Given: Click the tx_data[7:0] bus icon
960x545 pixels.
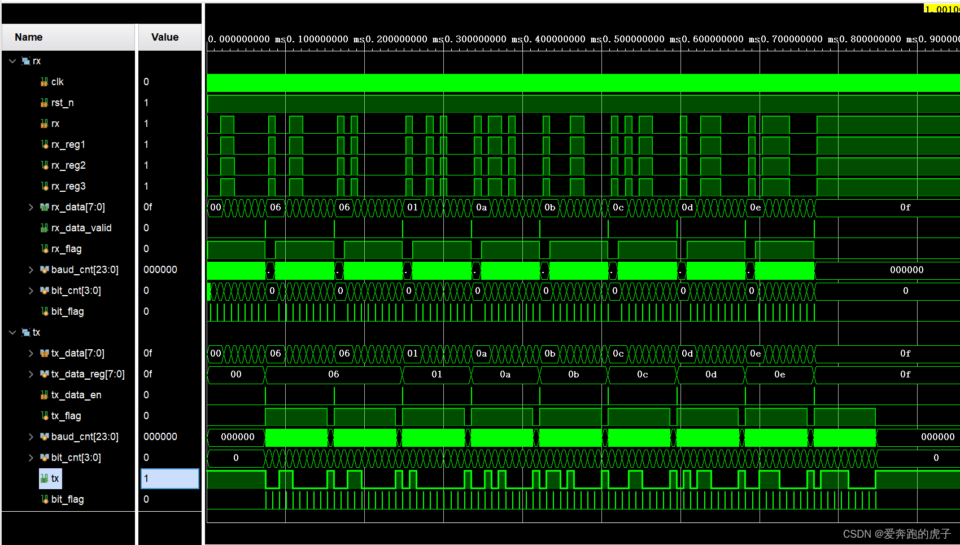Looking at the screenshot, I should 44,353.
